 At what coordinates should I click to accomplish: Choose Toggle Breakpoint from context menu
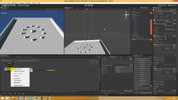click(20, 85)
